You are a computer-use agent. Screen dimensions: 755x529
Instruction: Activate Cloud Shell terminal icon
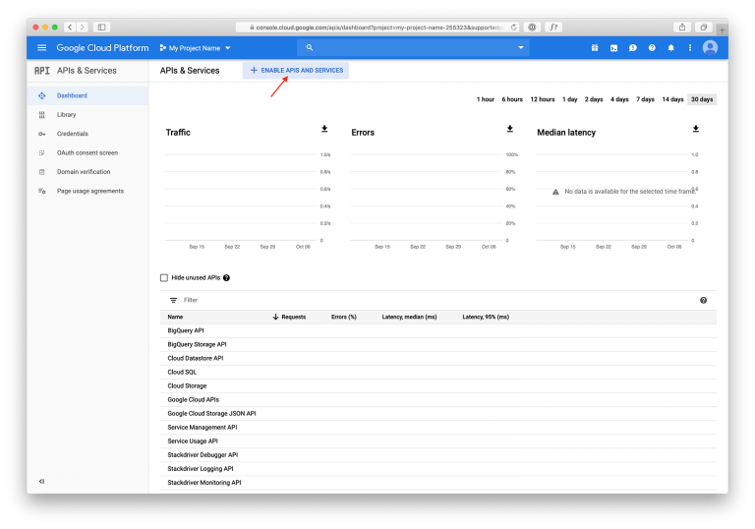point(613,48)
